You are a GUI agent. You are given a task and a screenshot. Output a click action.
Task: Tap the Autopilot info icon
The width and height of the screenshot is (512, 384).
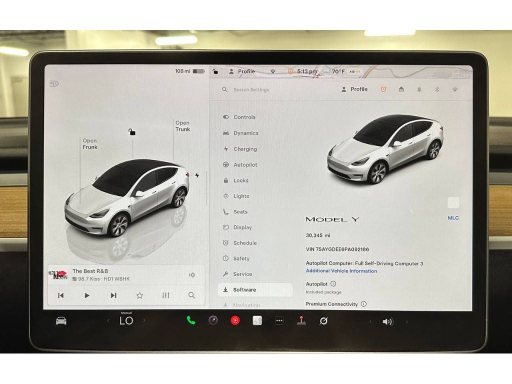(x=333, y=284)
